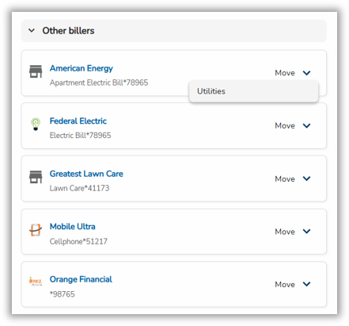Screen dimensions: 349x326
Task: Expand Move dropdown arrow for Greatest Lawn Care
Action: click(x=306, y=178)
